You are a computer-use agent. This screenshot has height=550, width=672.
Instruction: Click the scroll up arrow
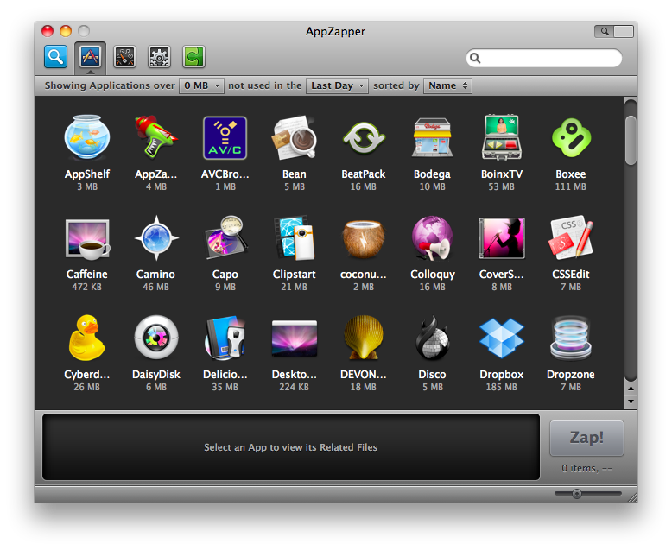coord(631,389)
